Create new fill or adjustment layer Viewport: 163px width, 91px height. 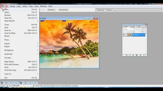[x=137, y=55]
